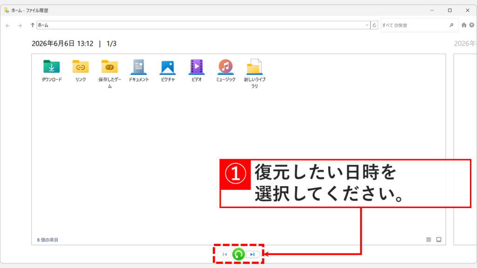Click the search magnifier icon

(451, 25)
